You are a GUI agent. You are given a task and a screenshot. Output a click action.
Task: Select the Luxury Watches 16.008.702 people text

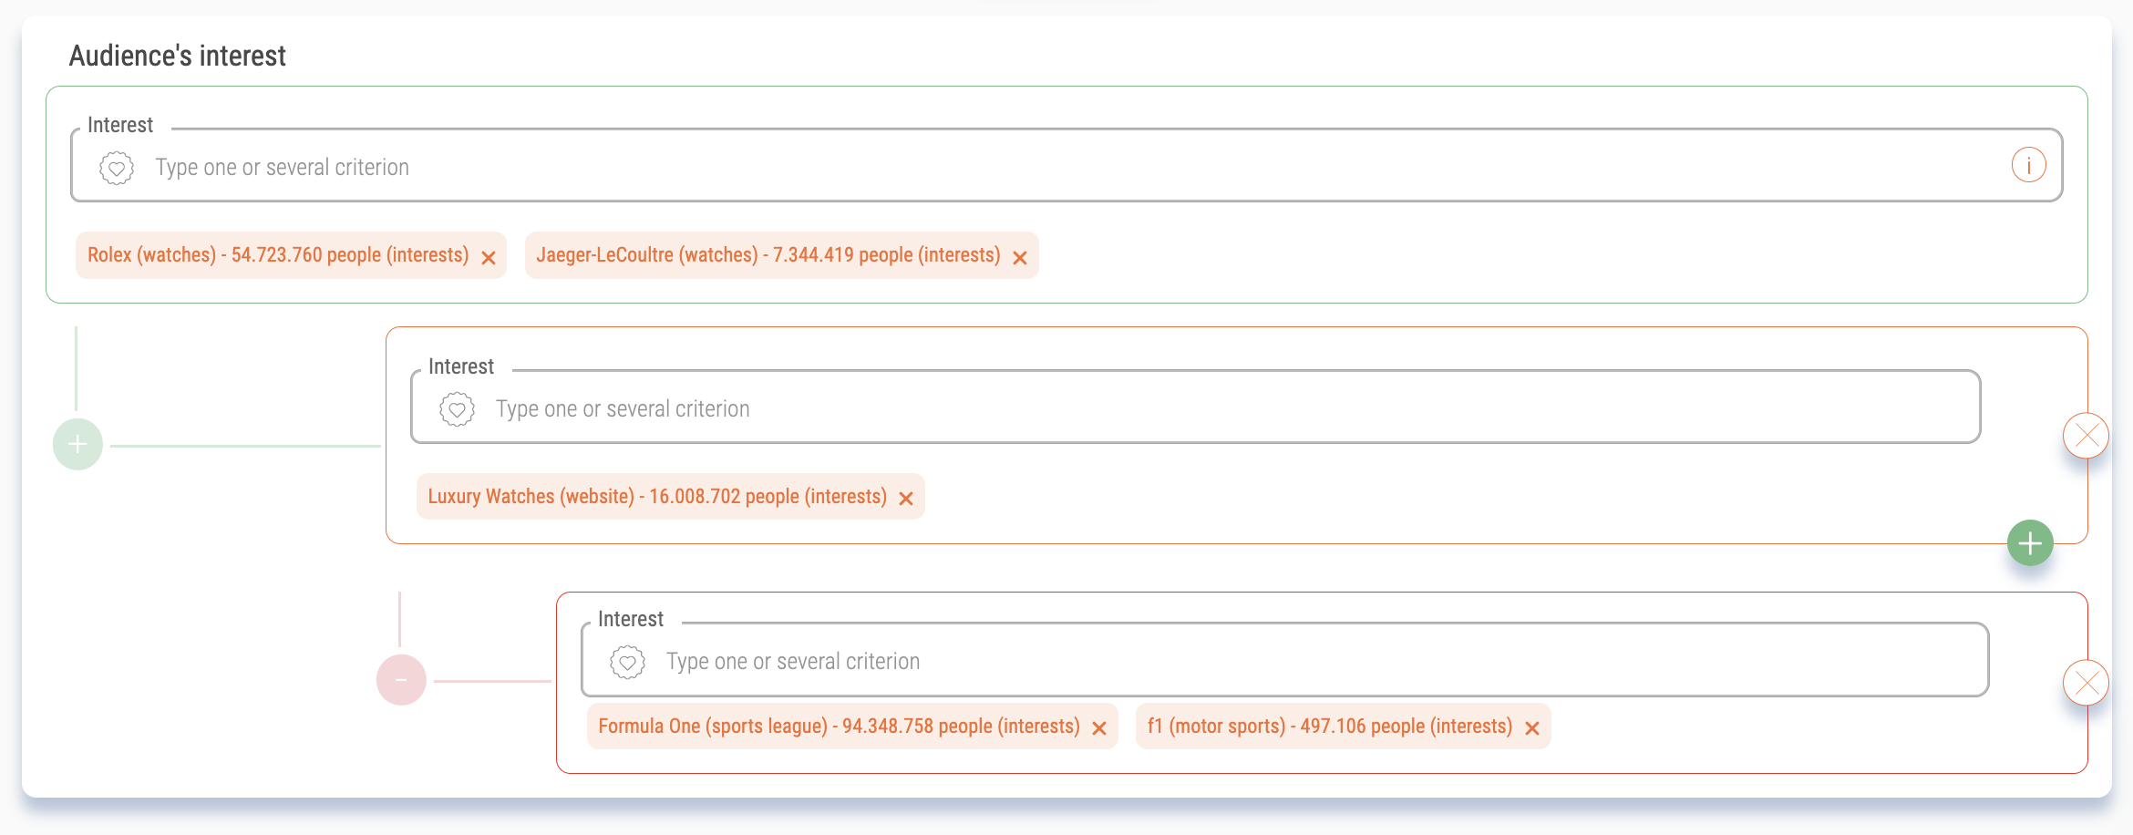pos(657,497)
